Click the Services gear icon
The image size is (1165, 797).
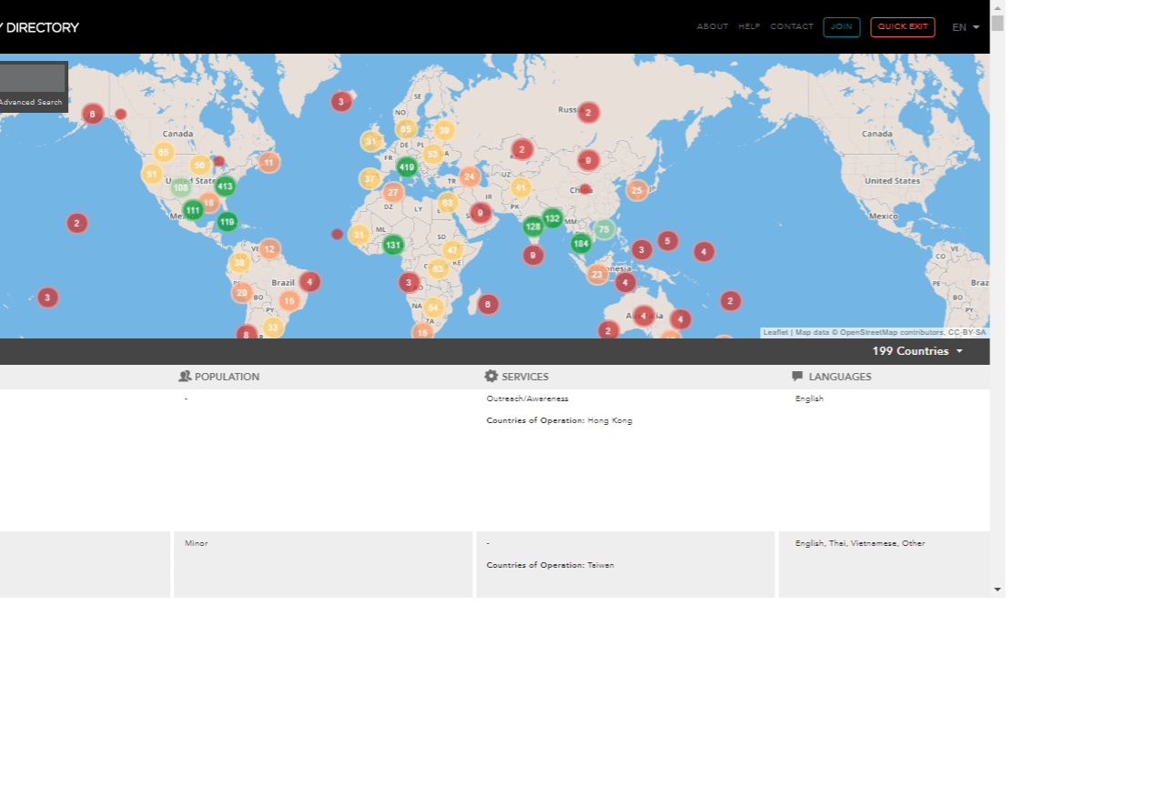[x=491, y=377]
